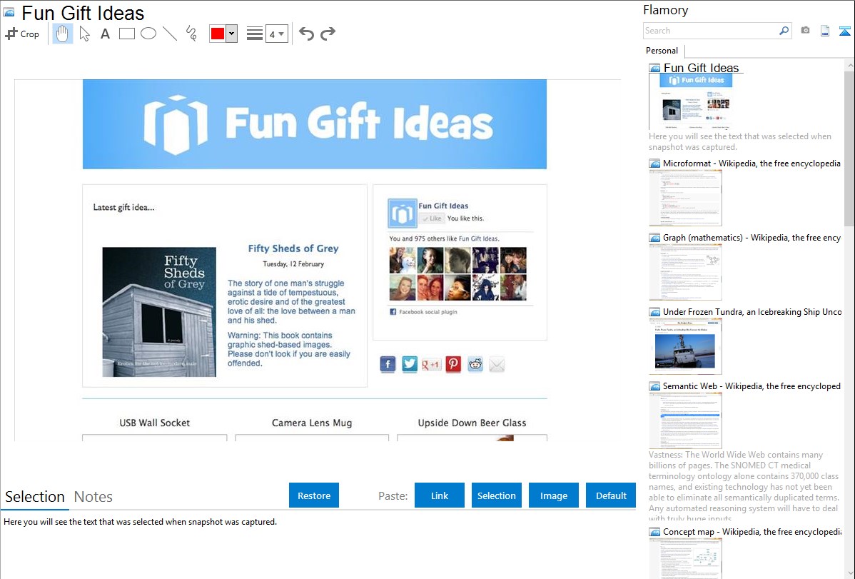Select the ellipse drawing tool

(148, 34)
